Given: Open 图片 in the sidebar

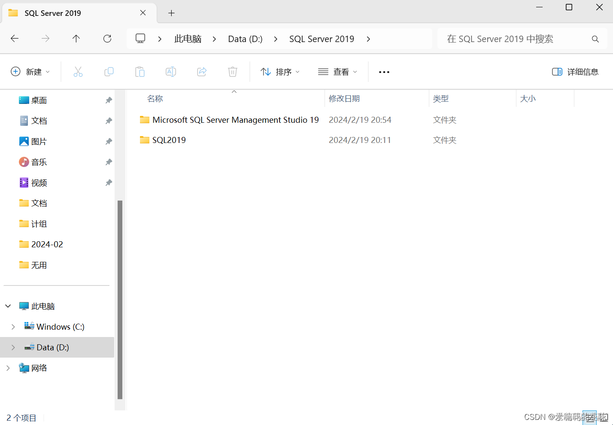Looking at the screenshot, I should click(39, 141).
